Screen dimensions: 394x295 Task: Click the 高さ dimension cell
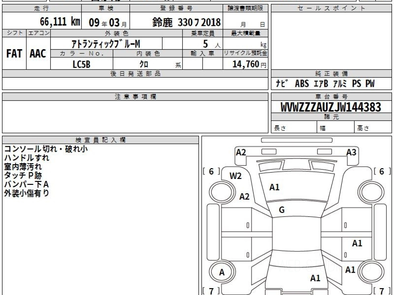tap(373, 127)
